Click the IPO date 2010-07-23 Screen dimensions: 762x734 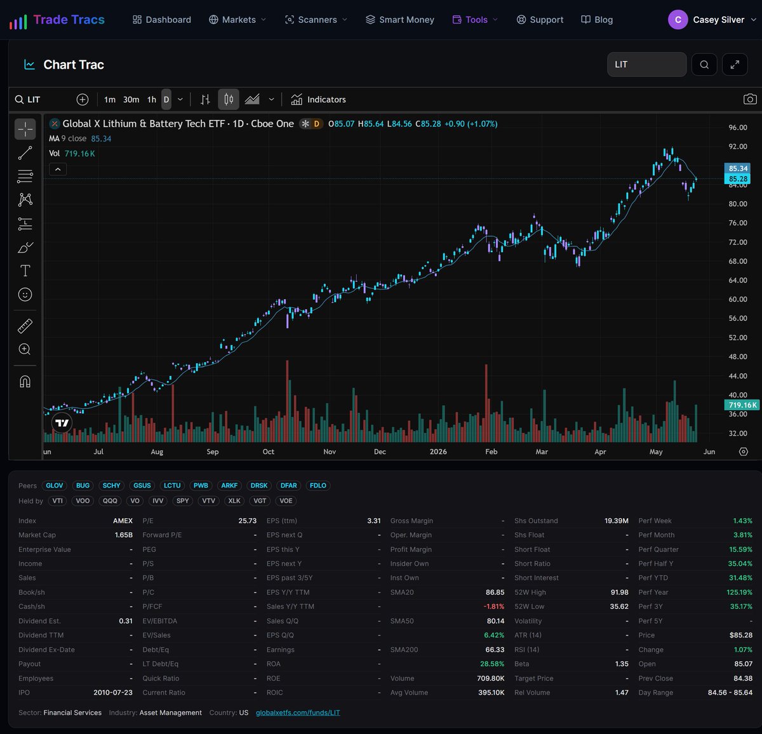[113, 693]
